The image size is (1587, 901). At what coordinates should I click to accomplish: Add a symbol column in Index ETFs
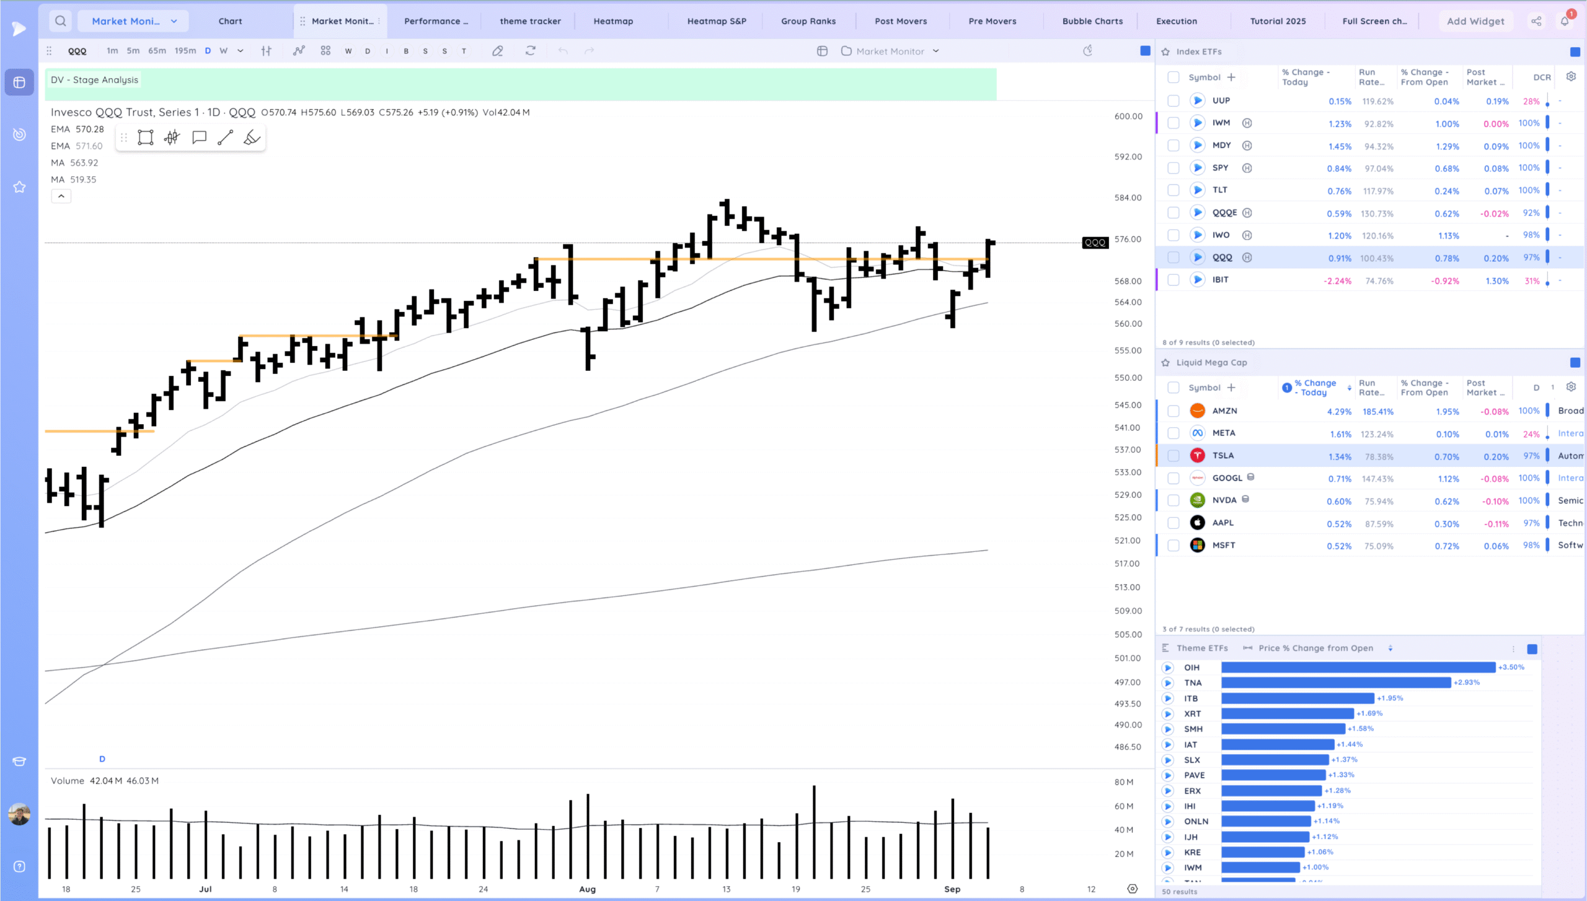(x=1231, y=77)
